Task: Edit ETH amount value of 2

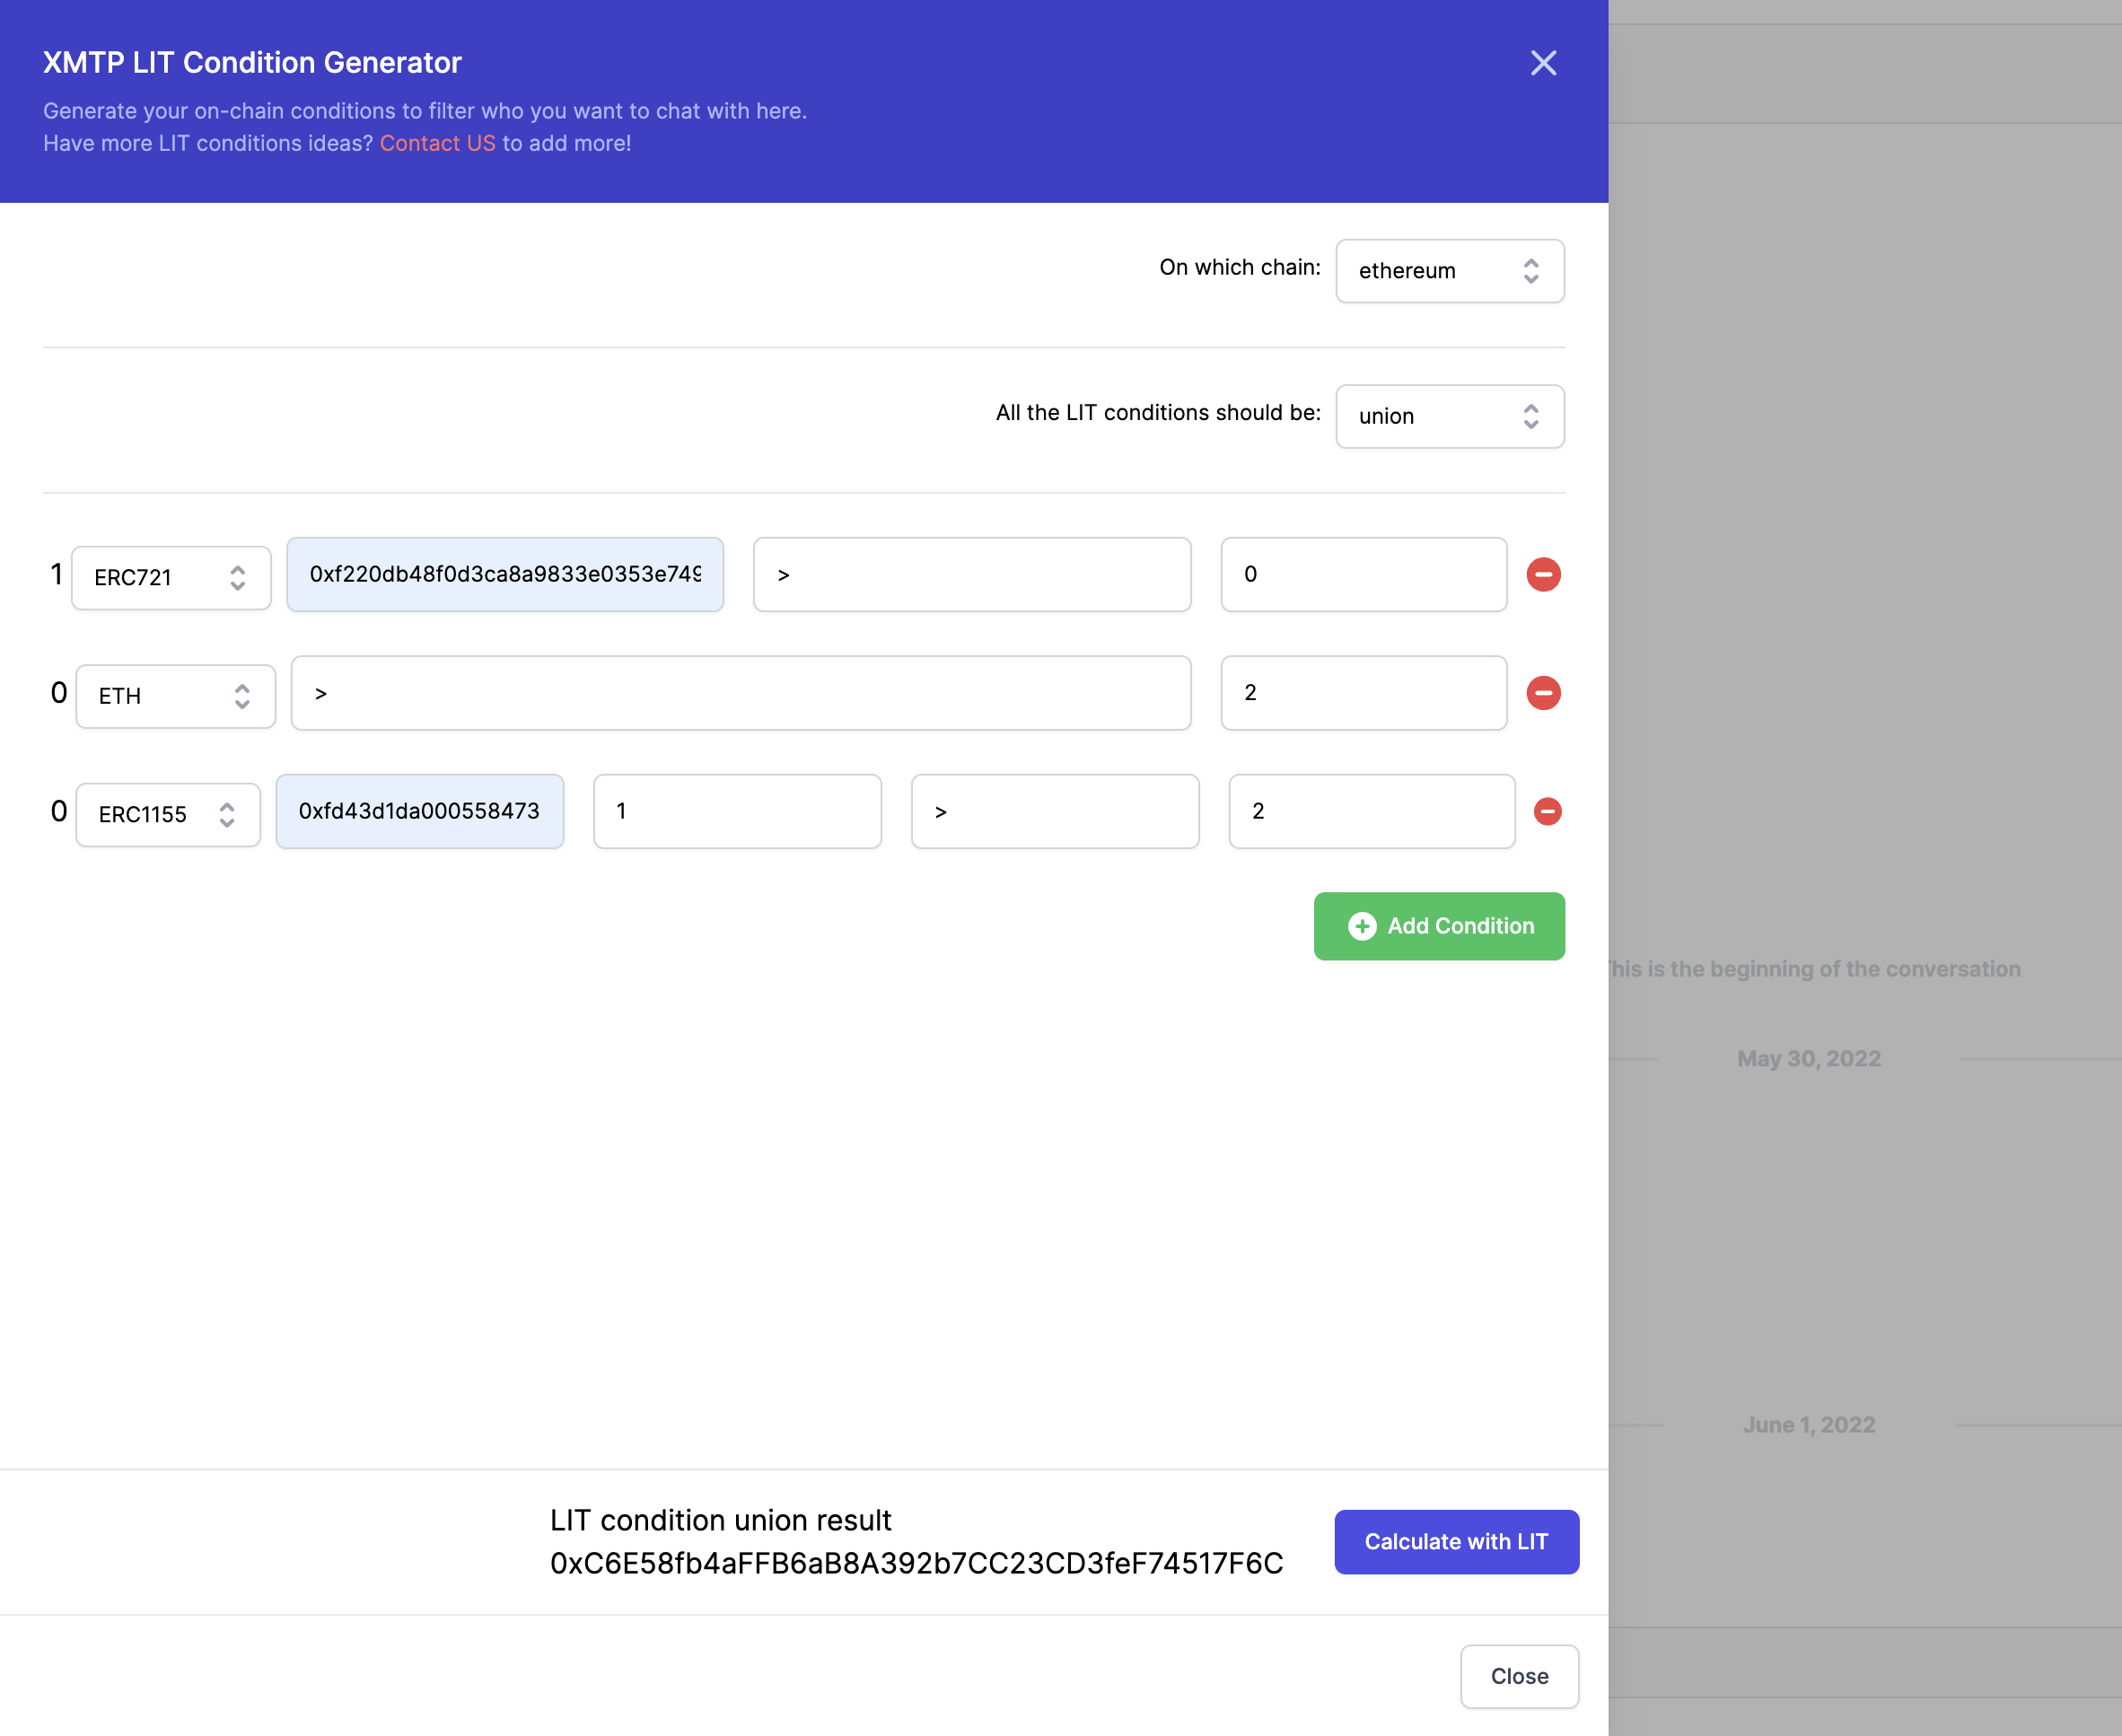Action: click(x=1362, y=693)
